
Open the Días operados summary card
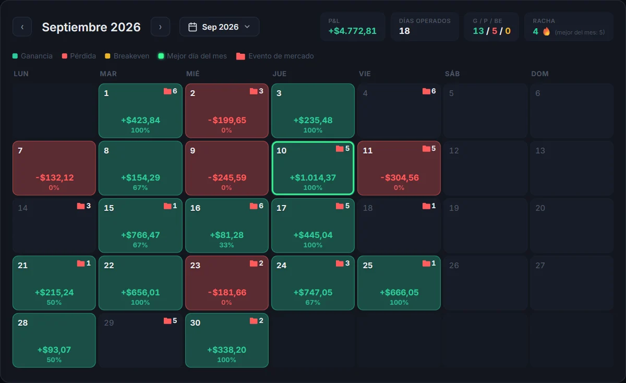point(425,27)
